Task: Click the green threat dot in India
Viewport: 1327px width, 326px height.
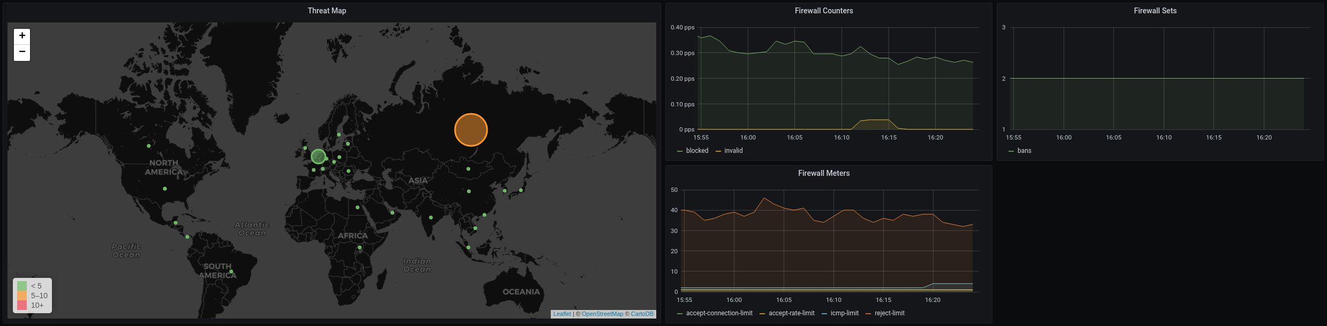Action: 431,218
